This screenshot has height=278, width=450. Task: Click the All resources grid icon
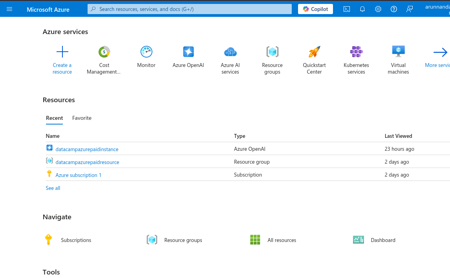tap(255, 240)
